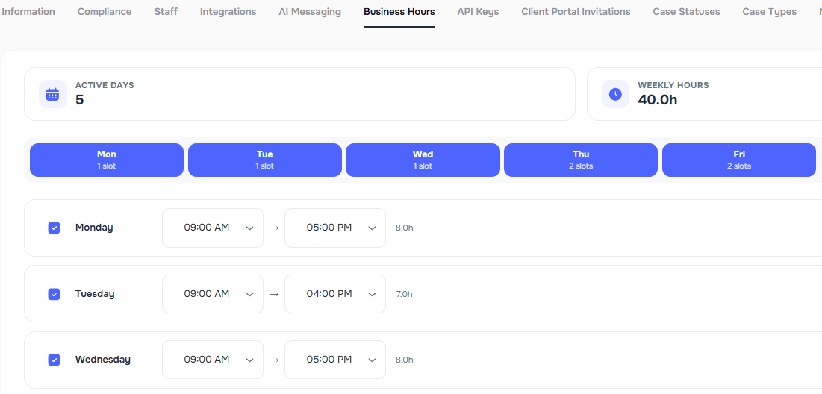Select the Fri 2 slots button
This screenshot has height=394, width=822.
[x=739, y=160]
